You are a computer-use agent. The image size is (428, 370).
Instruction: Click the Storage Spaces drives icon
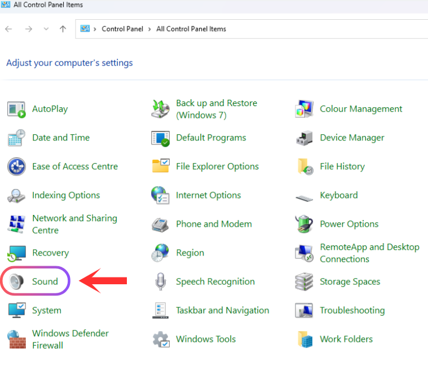coord(304,282)
